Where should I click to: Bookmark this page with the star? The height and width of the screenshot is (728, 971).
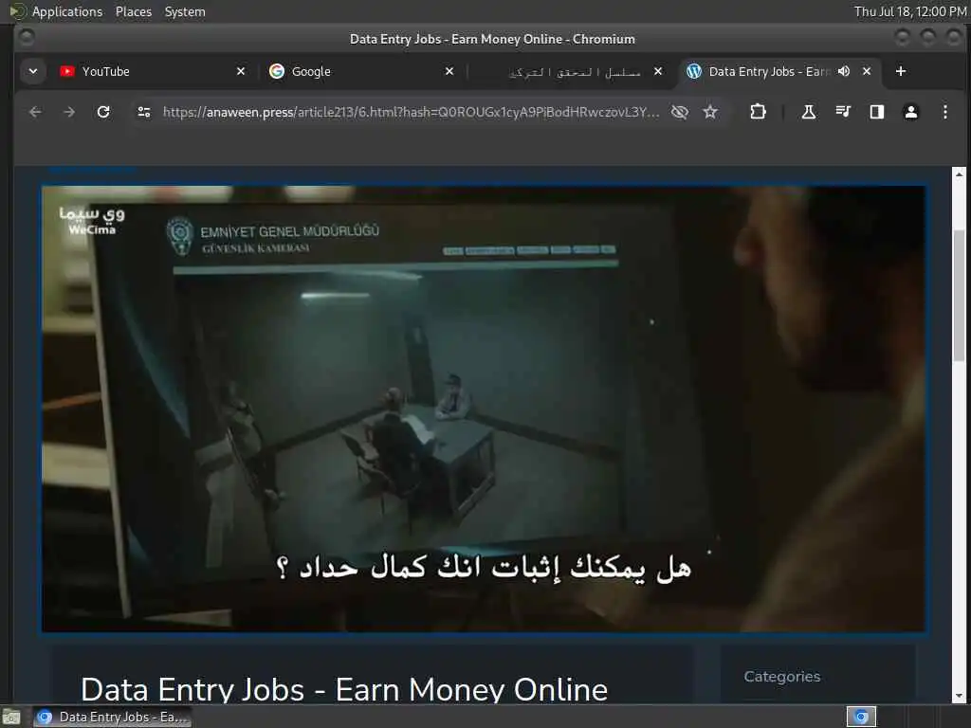point(710,112)
